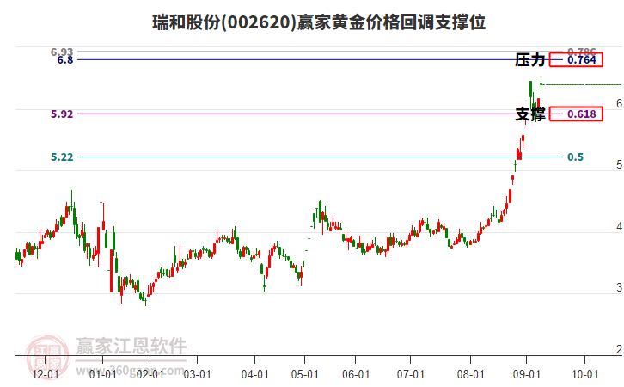Click the 12-01 date axis label
The image size is (624, 387).
click(x=45, y=375)
